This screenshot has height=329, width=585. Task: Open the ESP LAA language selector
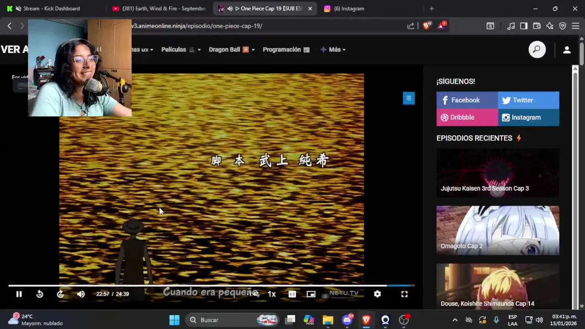(x=513, y=320)
